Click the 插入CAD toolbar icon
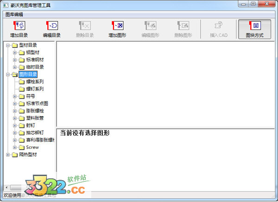The image size is (278, 202). pos(219,25)
